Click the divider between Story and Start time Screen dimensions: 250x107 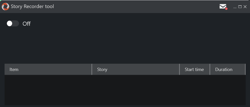point(179,69)
